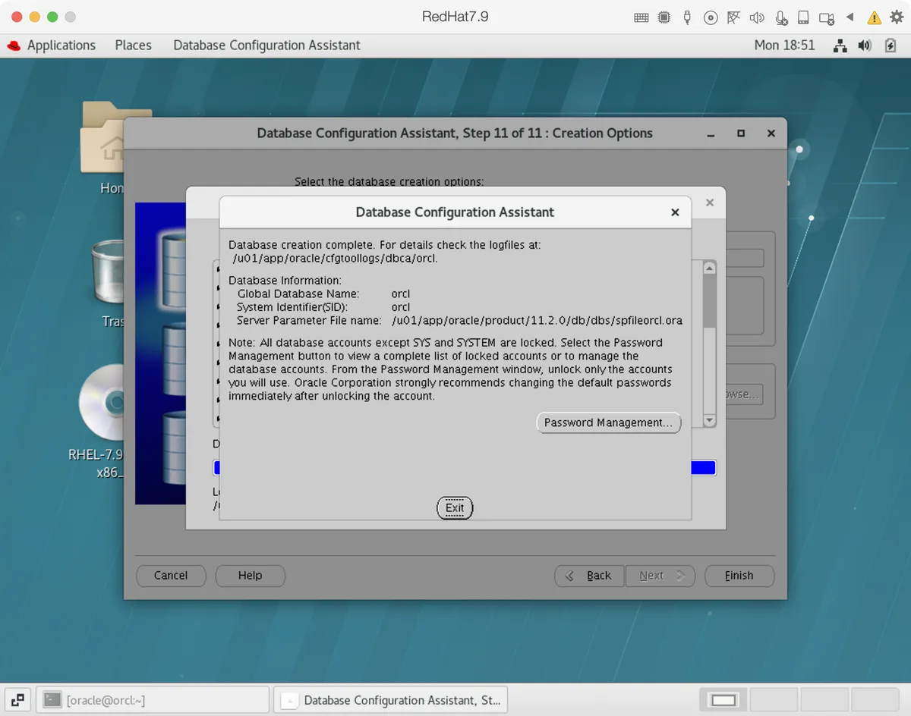Image resolution: width=911 pixels, height=716 pixels.
Task: Open the Places menu
Action: click(x=133, y=46)
